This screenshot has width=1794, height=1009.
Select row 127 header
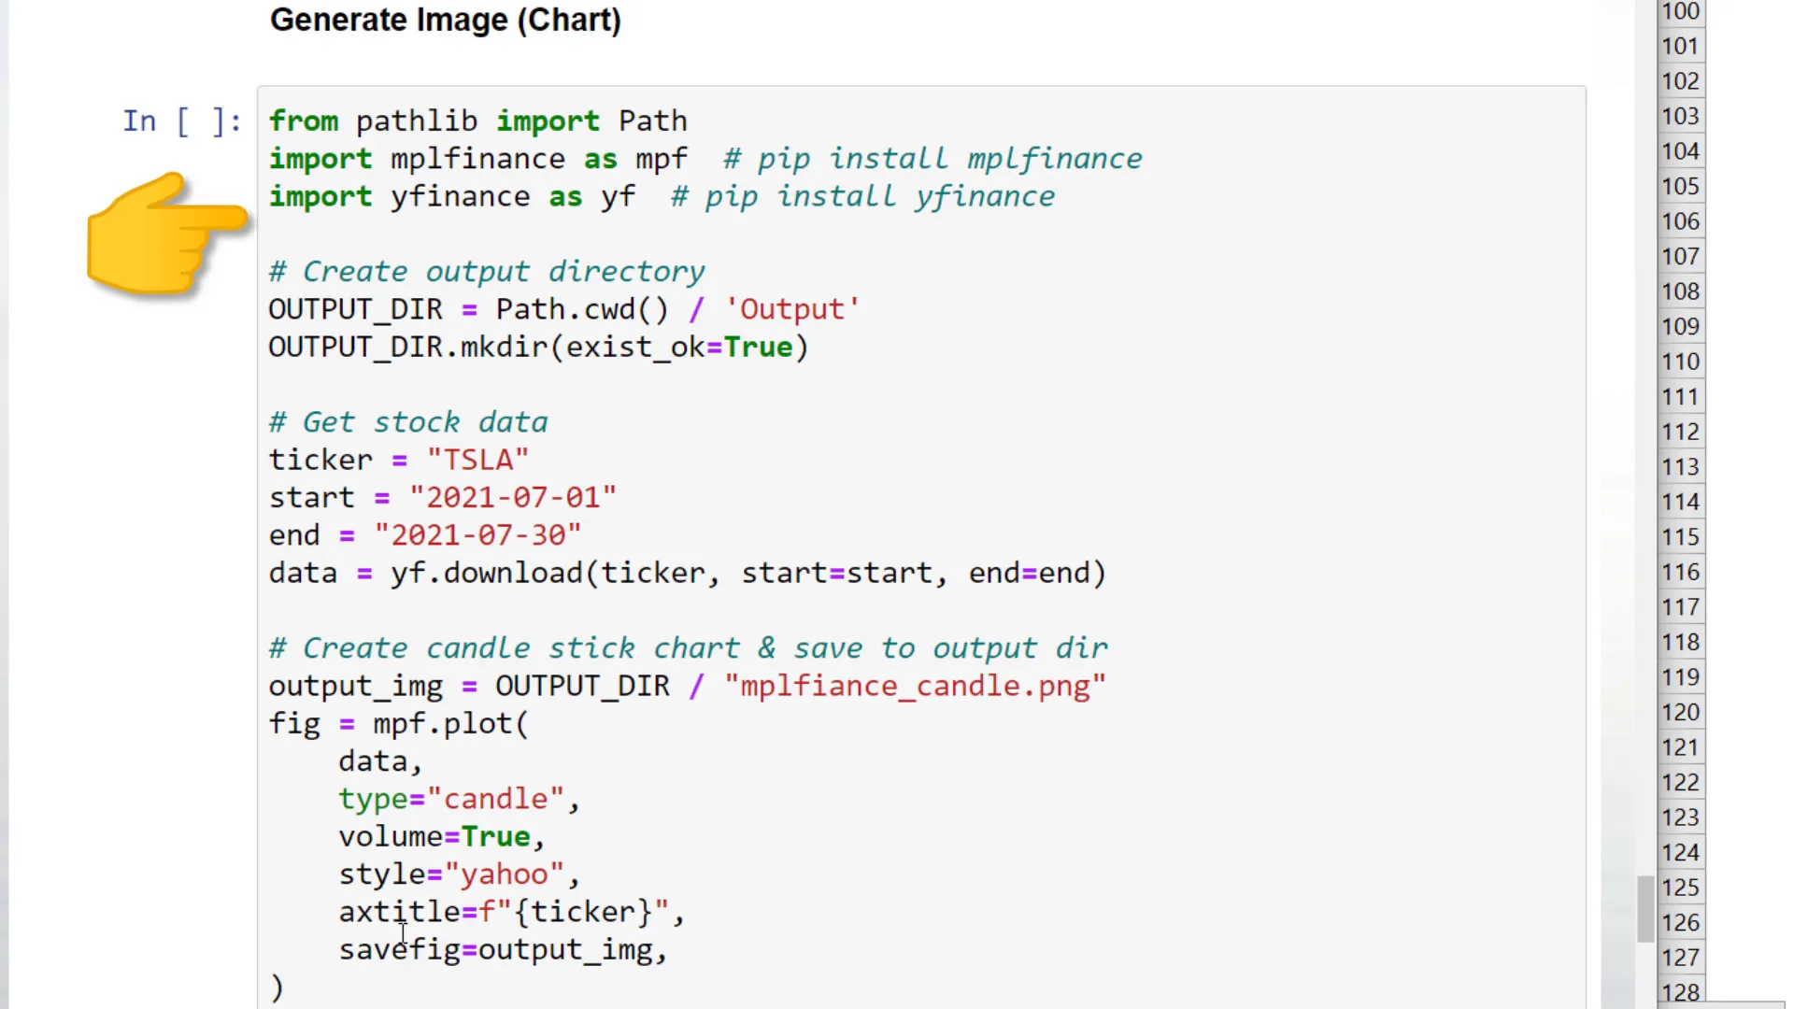coord(1680,958)
